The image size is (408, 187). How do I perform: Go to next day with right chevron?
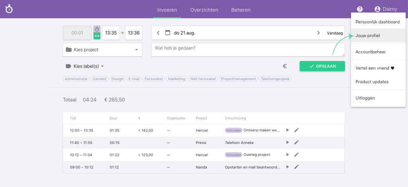click(318, 33)
